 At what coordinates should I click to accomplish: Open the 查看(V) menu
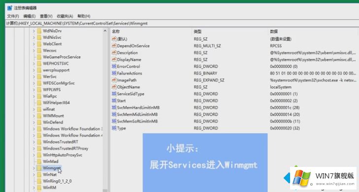pos(46,16)
